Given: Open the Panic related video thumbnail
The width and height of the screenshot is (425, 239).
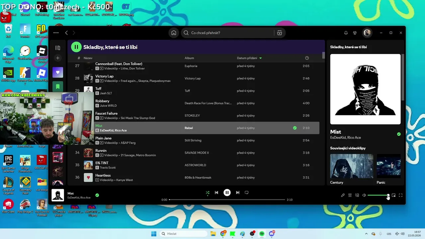Looking at the screenshot, I should coord(389,166).
